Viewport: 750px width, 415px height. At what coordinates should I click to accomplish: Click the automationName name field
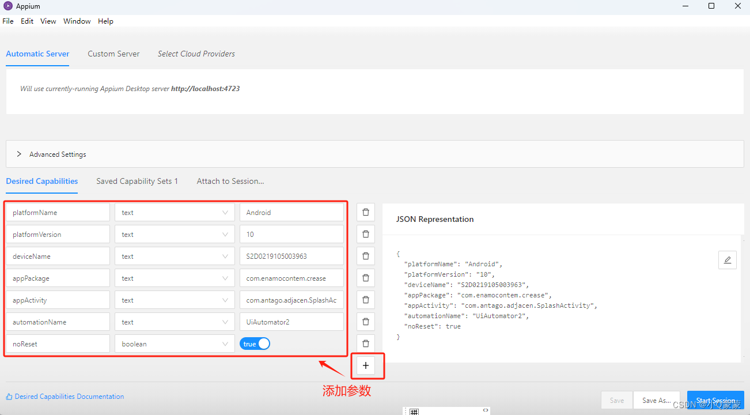[x=58, y=322]
